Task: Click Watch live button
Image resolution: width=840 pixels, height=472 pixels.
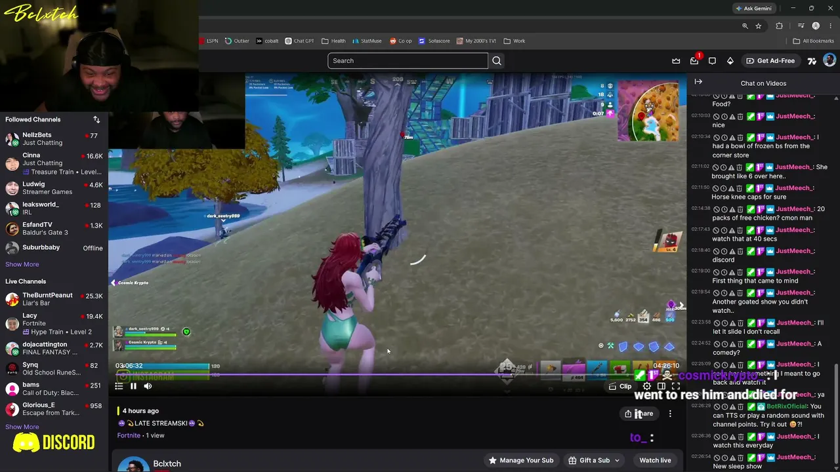Action: 655,460
